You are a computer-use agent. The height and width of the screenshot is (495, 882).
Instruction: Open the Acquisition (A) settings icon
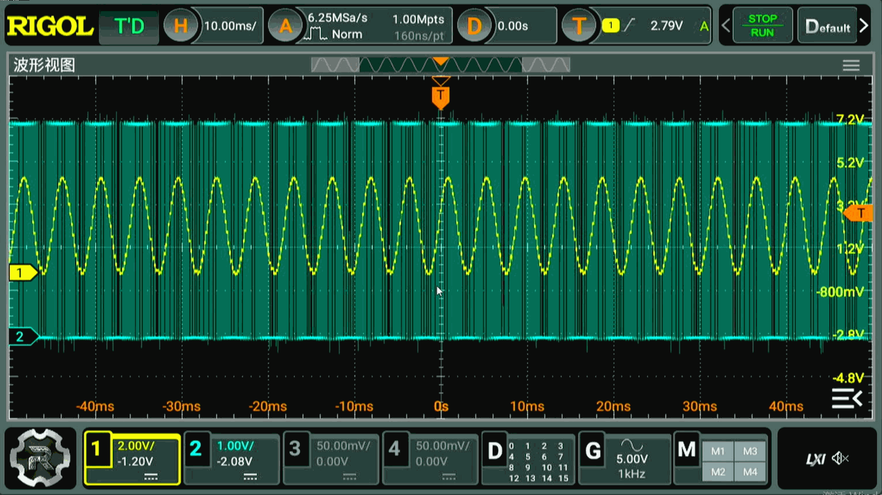click(x=285, y=26)
